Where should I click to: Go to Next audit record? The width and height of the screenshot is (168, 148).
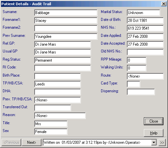(x=32, y=142)
